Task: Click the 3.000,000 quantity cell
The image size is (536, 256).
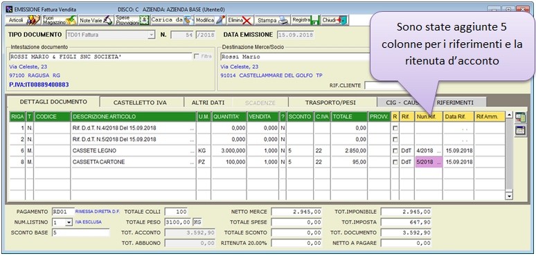Action: coord(229,151)
